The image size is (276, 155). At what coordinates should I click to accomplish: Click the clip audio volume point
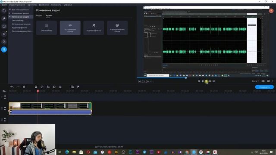click(x=11, y=112)
